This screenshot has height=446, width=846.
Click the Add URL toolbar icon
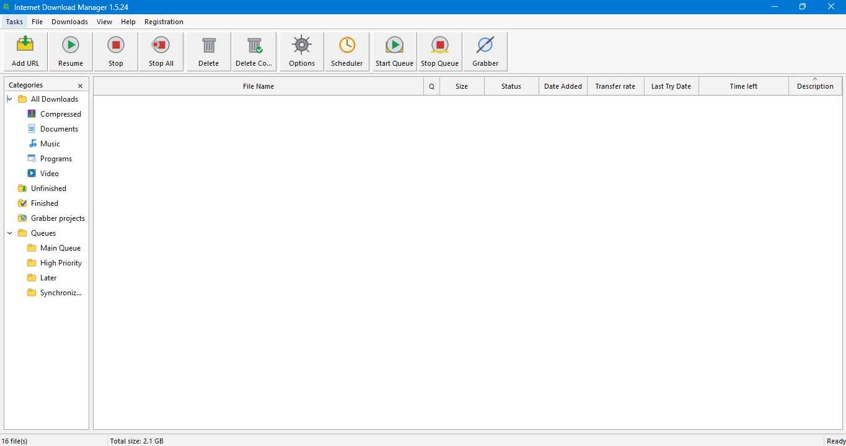[25, 45]
